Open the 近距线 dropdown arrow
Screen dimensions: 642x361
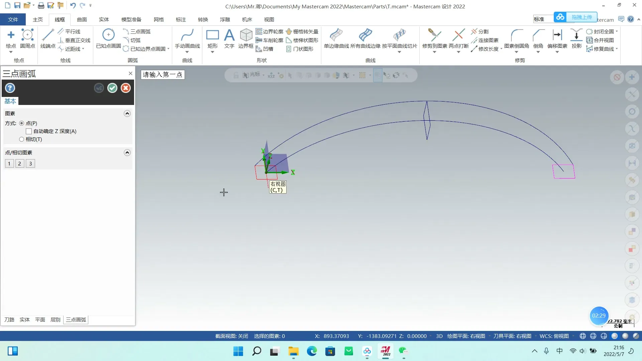tap(83, 49)
